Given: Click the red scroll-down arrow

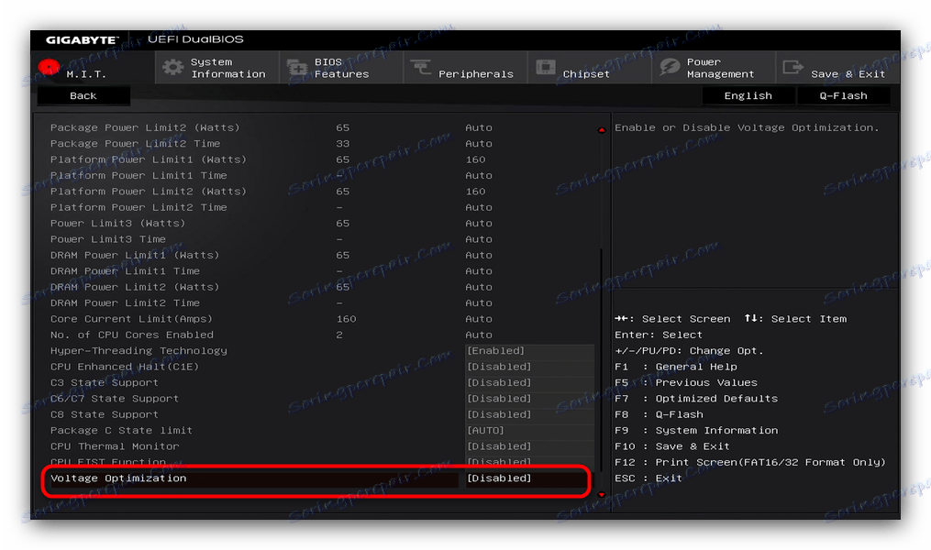Looking at the screenshot, I should (x=602, y=494).
